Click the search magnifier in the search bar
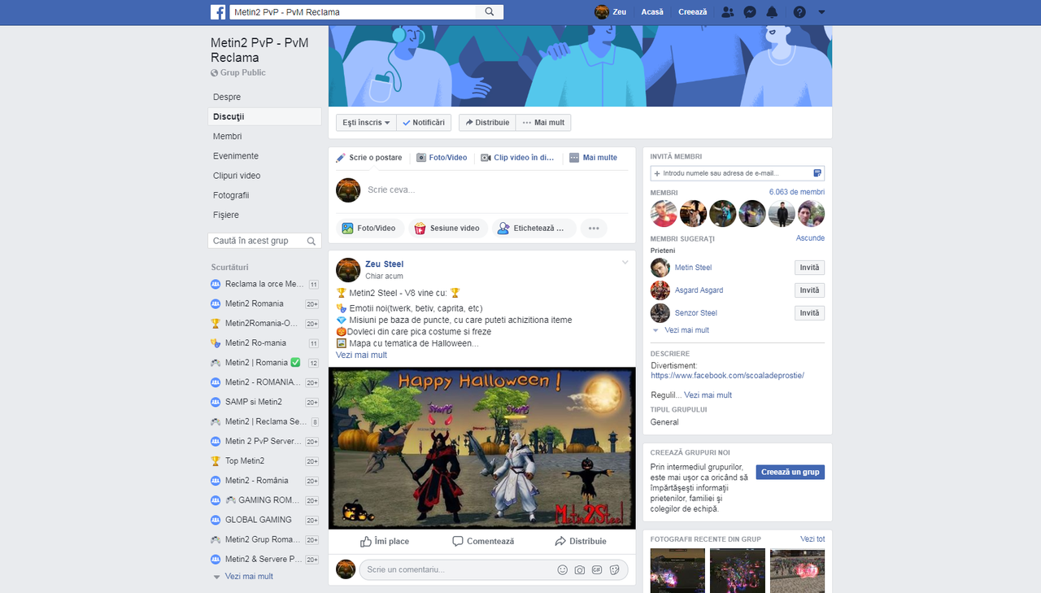Image resolution: width=1041 pixels, height=593 pixels. pos(488,11)
